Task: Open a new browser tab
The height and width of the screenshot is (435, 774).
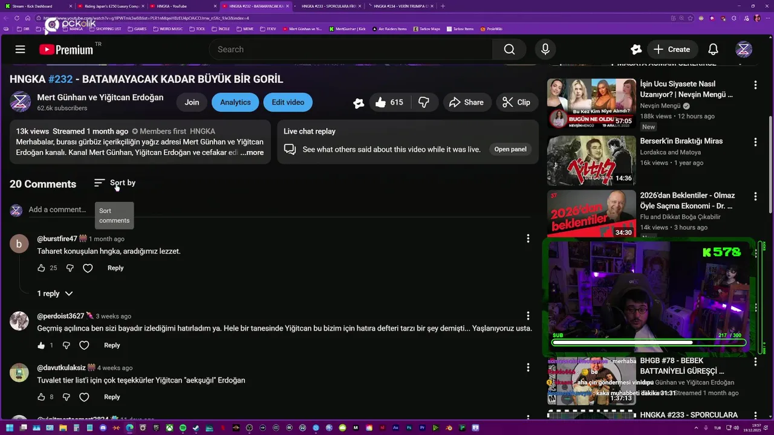Action: click(443, 6)
